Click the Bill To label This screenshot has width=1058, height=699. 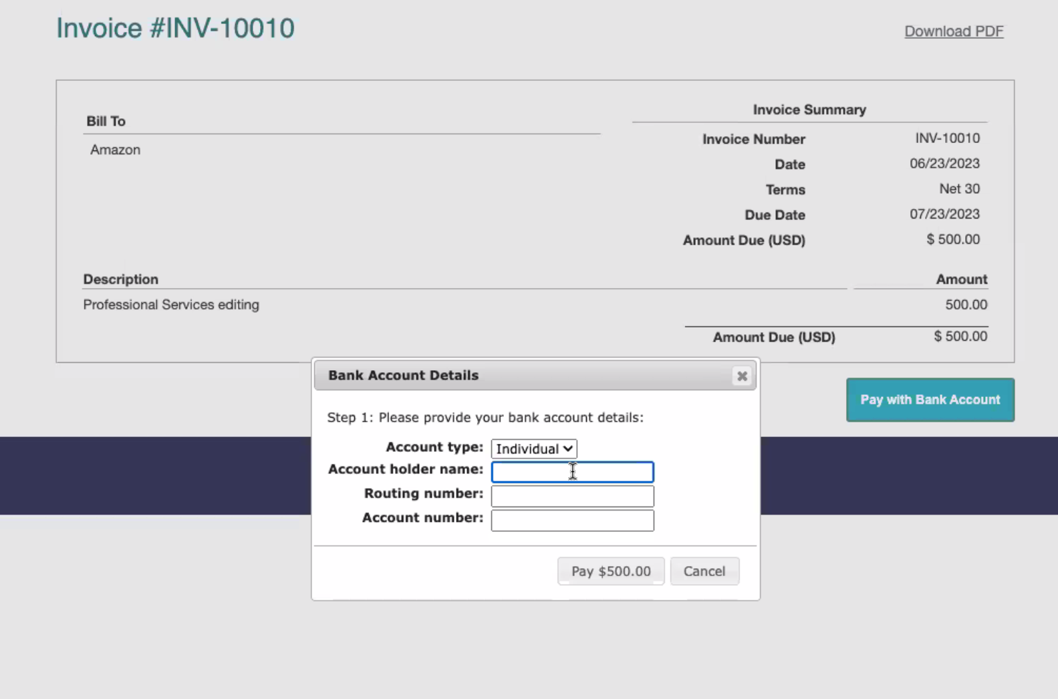(106, 121)
